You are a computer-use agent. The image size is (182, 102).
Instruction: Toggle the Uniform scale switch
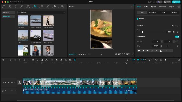click(x=177, y=37)
